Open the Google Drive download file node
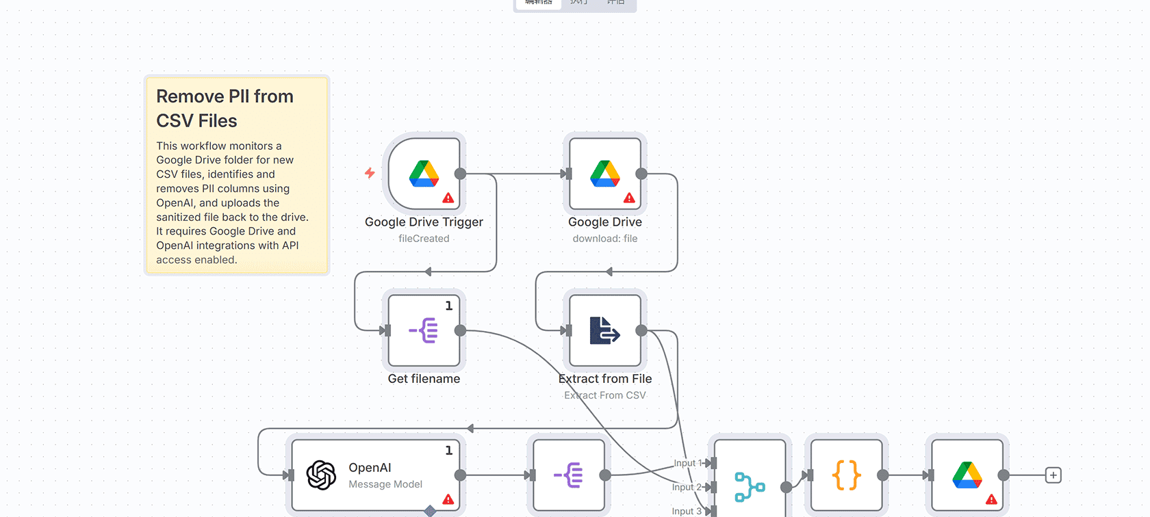The height and width of the screenshot is (517, 1150). click(x=604, y=173)
